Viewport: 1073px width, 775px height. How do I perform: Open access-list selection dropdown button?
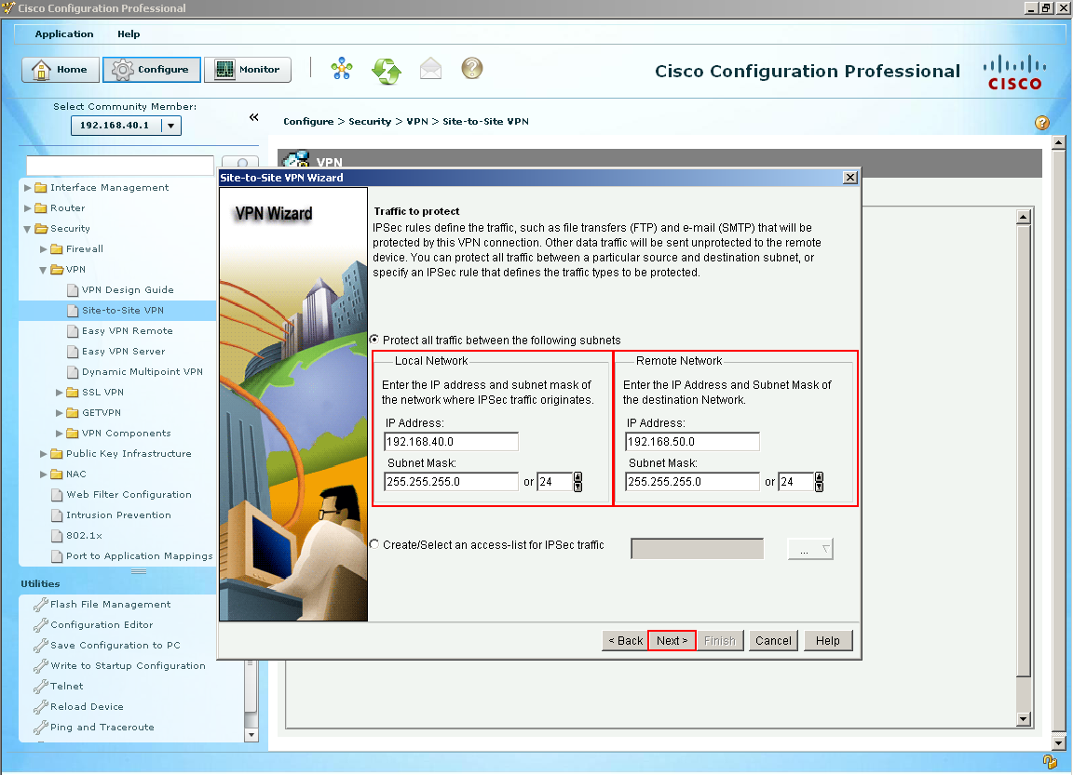810,549
